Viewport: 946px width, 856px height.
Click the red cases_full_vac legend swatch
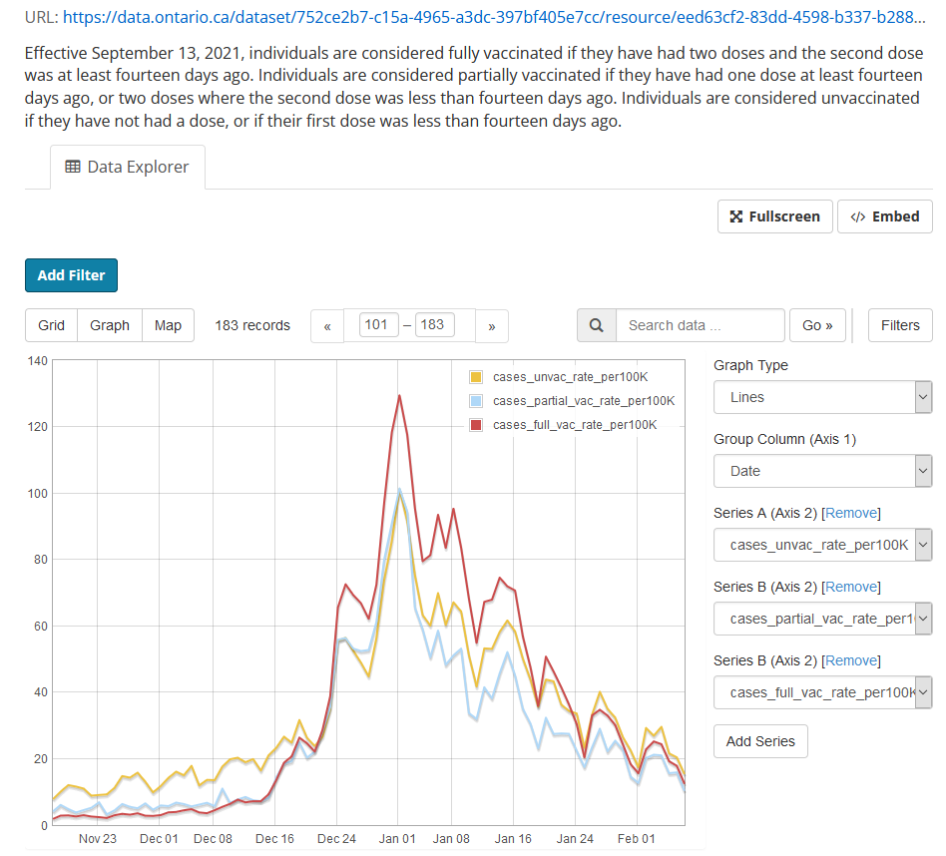[476, 425]
